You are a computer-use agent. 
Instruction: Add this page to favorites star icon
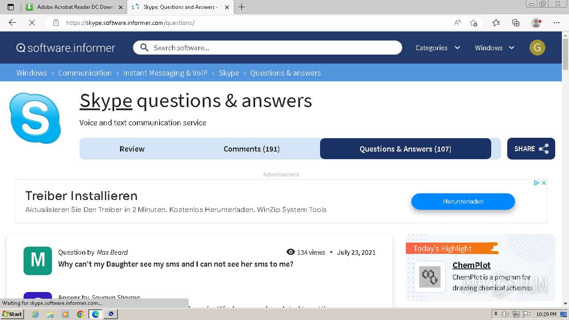473,23
